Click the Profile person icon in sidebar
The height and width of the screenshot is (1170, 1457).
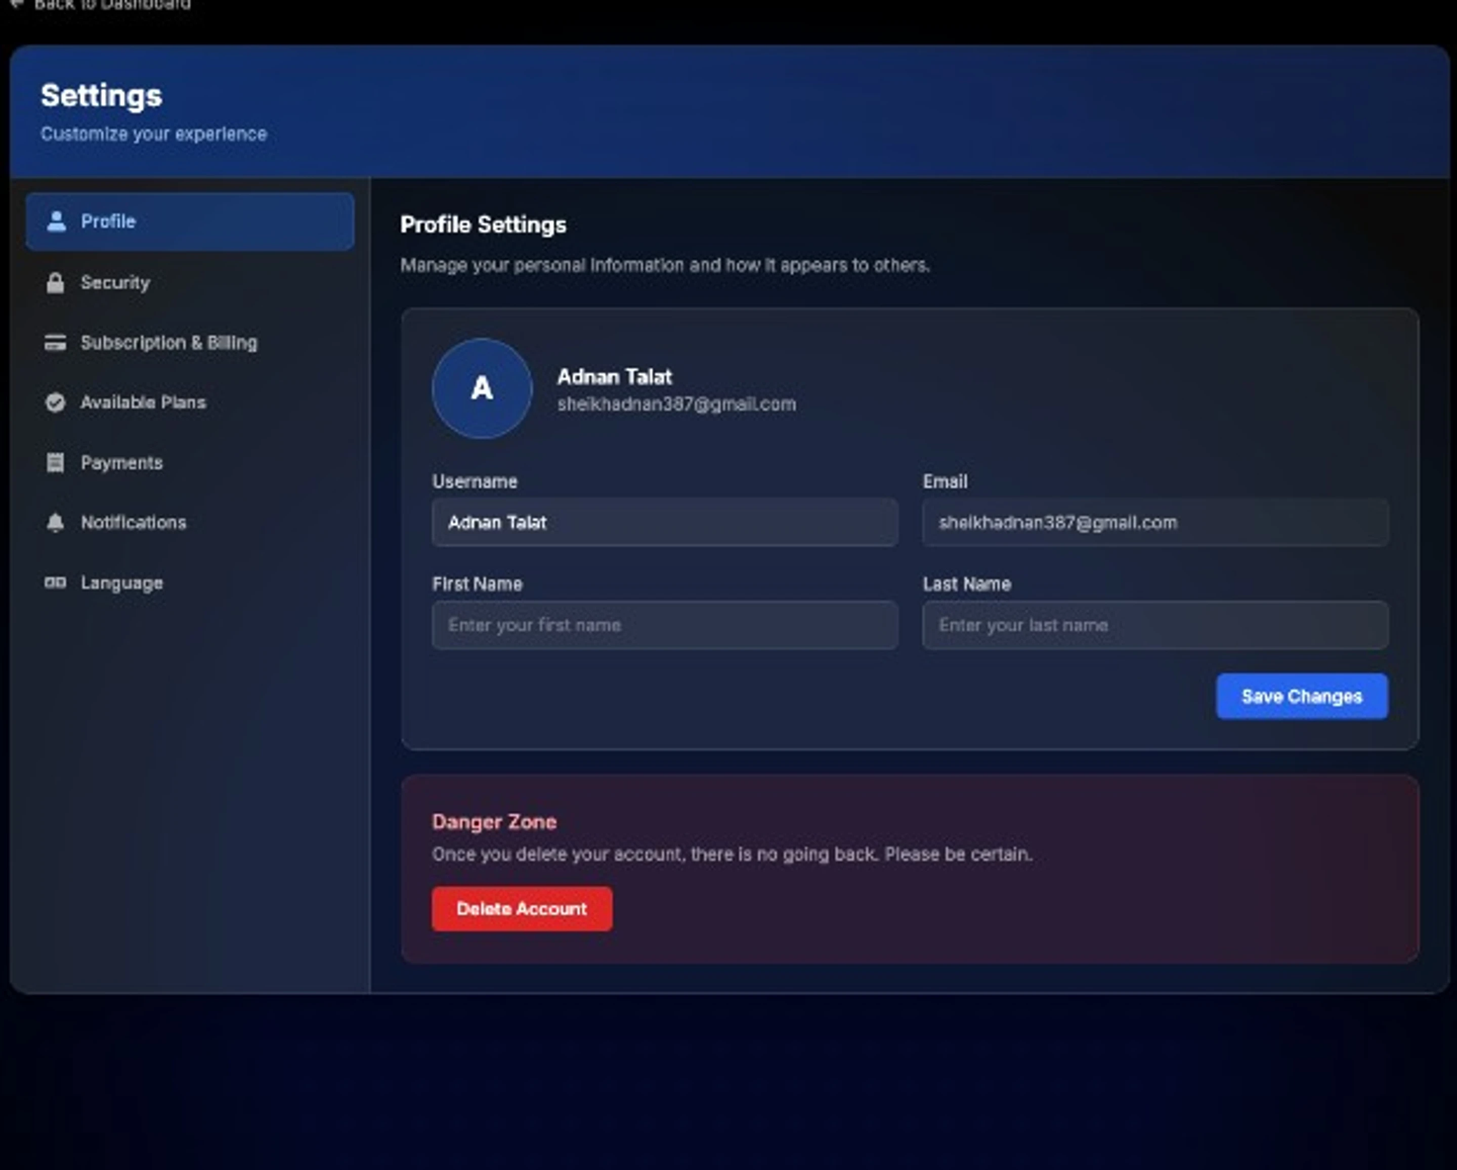pos(56,221)
